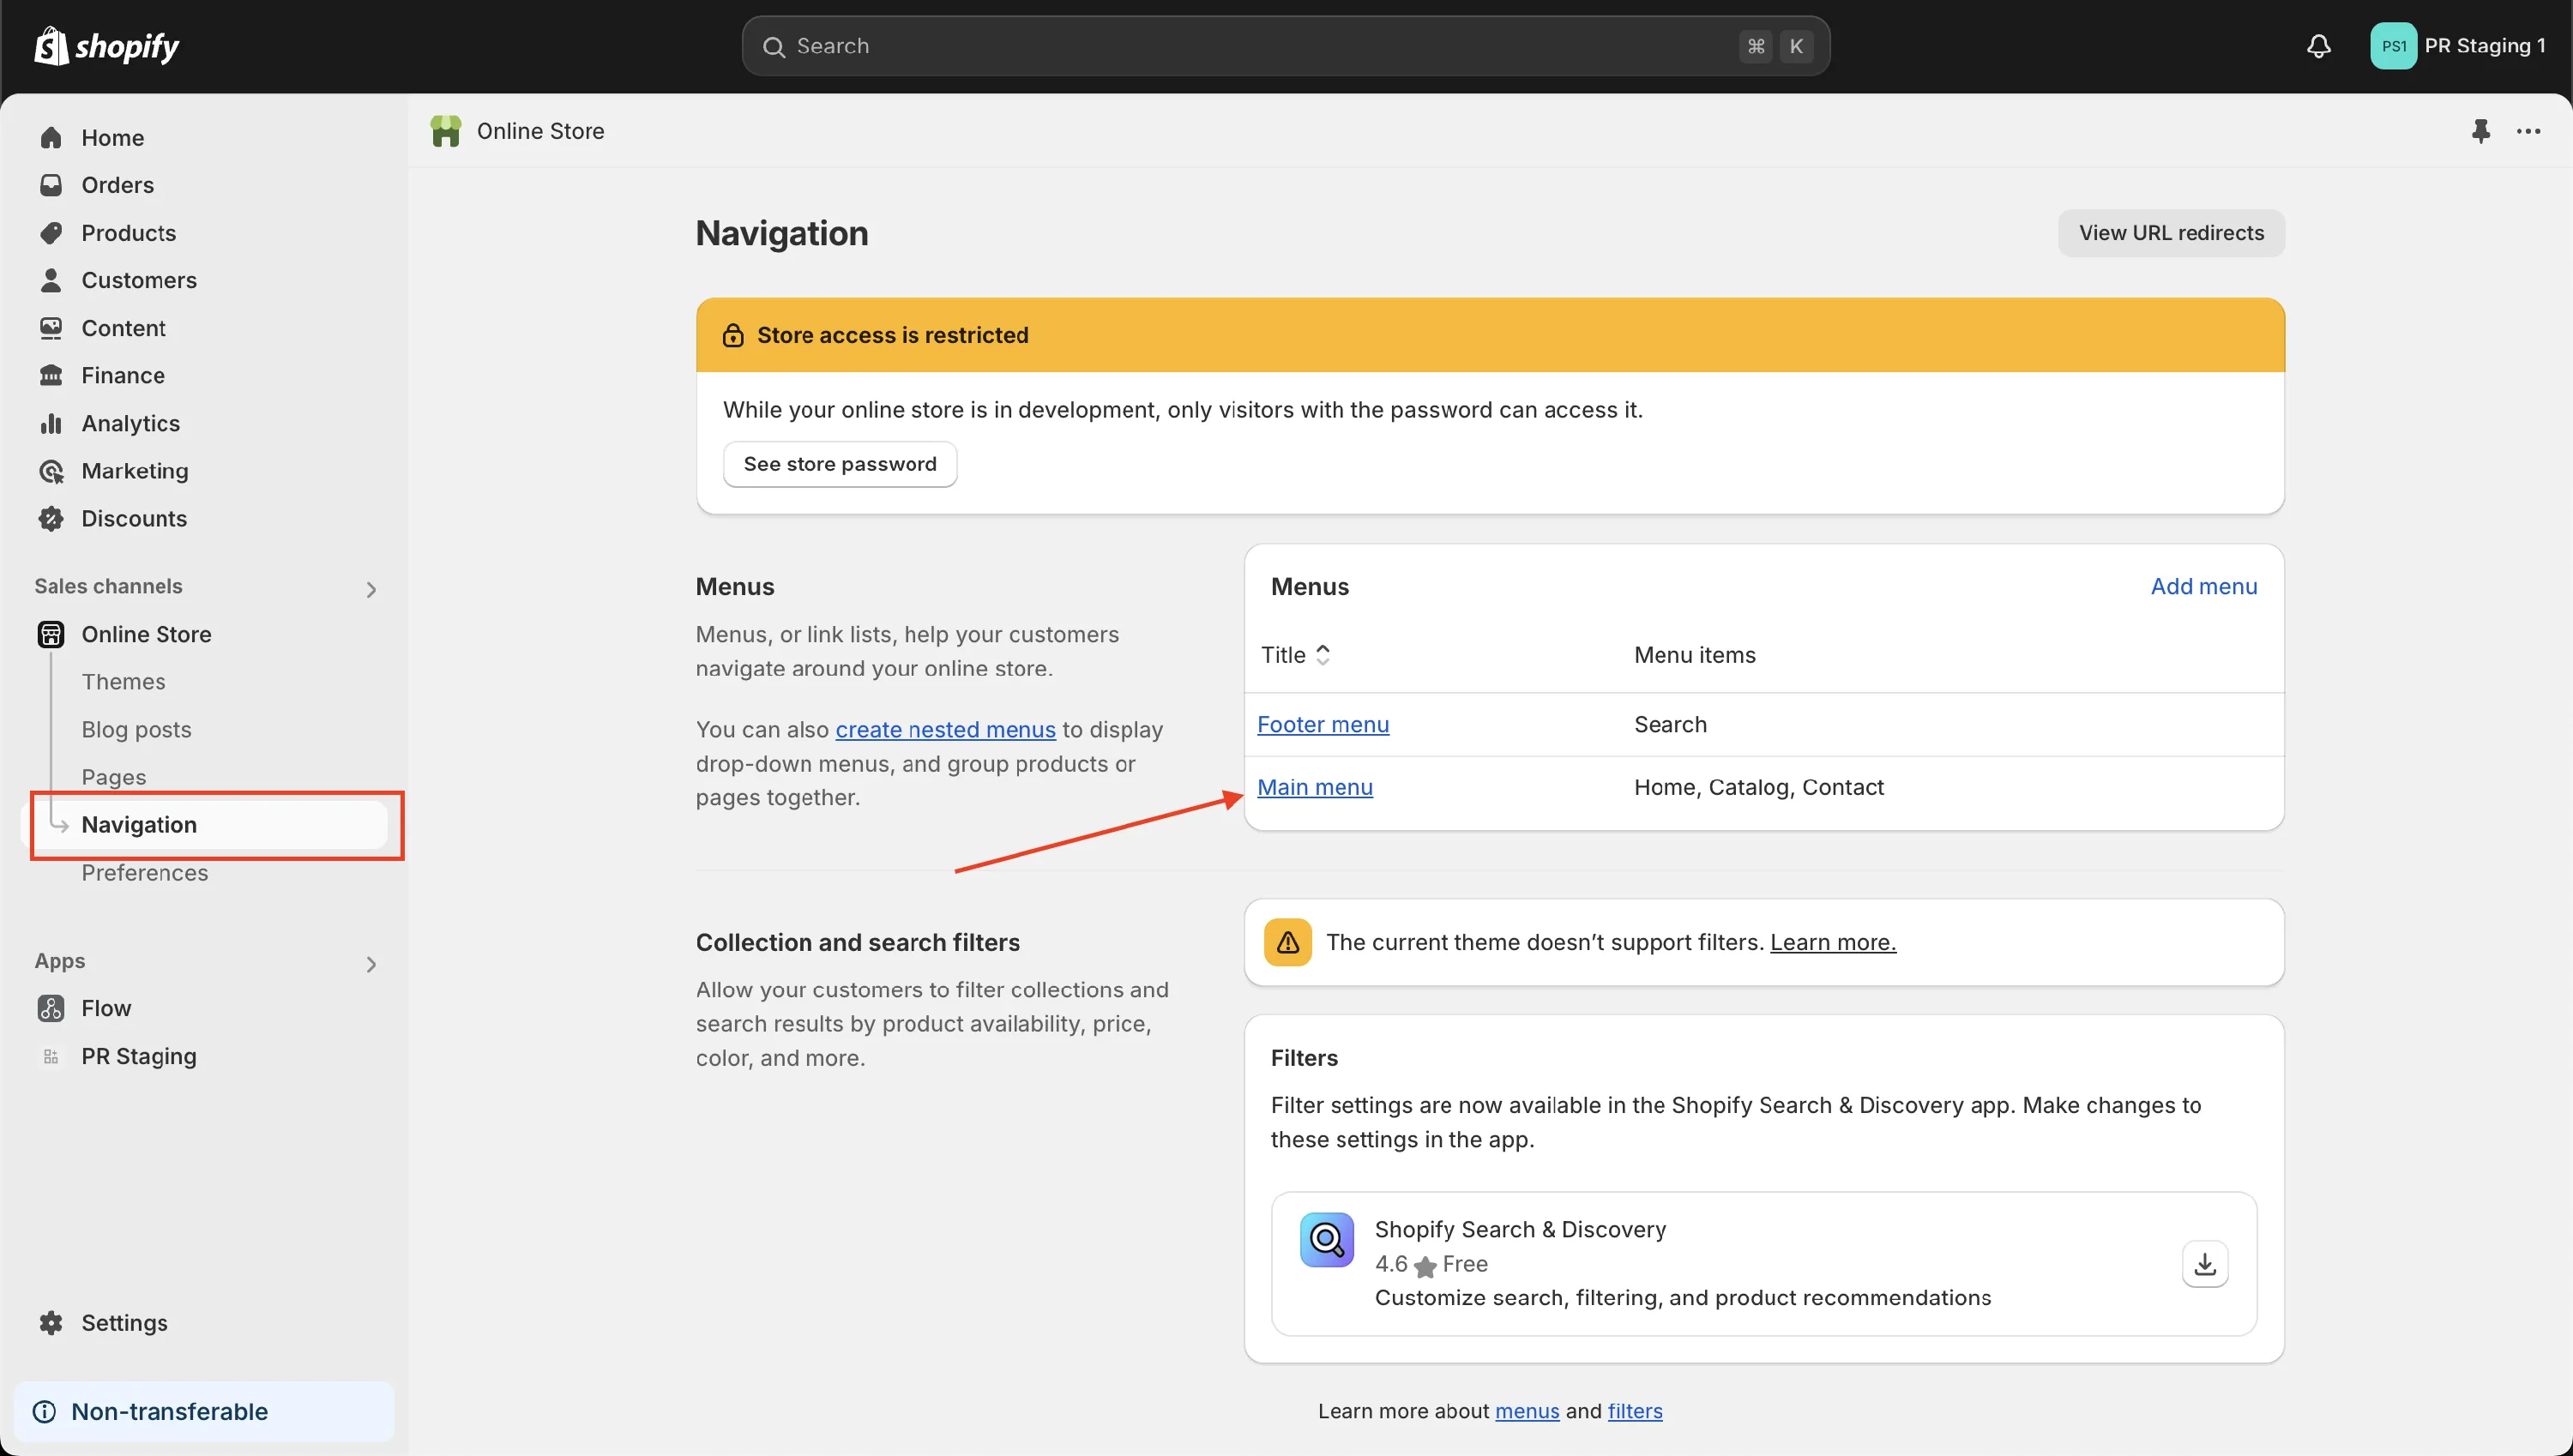Click inside the top Search field

(x=1286, y=46)
